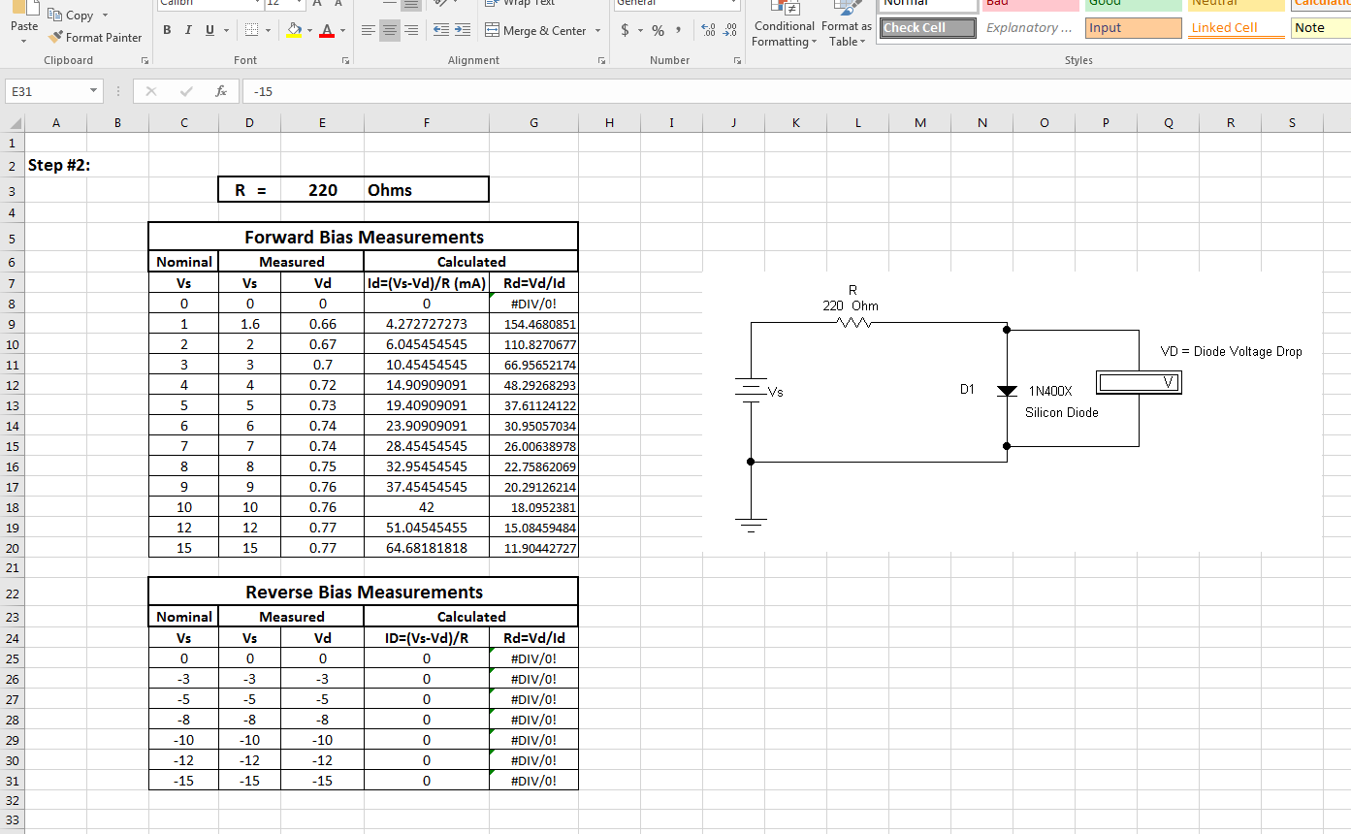This screenshot has width=1351, height=834.
Task: Open Number format dialog launcher
Action: [x=737, y=60]
